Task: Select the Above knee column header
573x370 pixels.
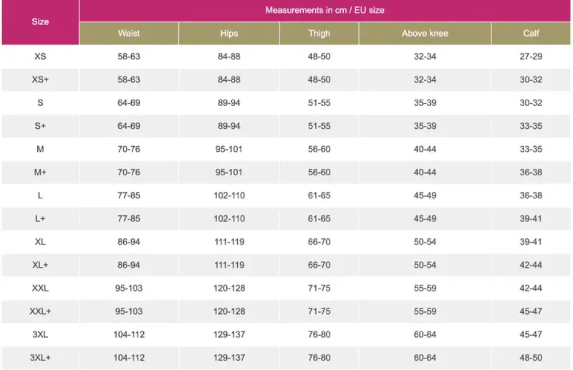Action: tap(425, 33)
